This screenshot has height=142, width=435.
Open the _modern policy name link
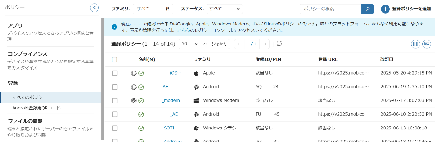point(171,100)
